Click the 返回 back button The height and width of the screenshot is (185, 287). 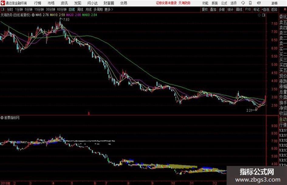coord(274,9)
